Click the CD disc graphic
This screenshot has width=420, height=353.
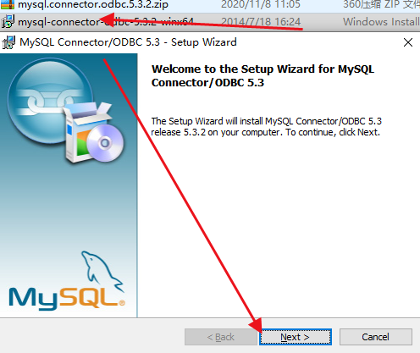point(105,143)
